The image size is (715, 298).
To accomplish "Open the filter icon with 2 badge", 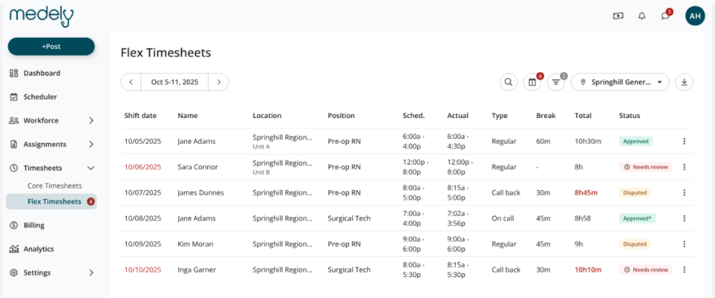I will [556, 82].
